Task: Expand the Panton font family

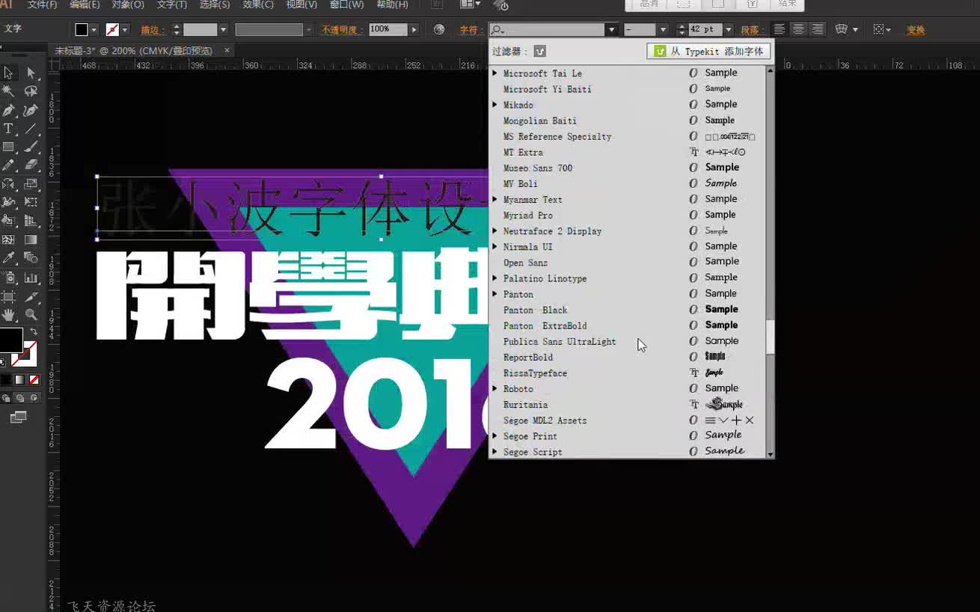Action: pos(496,294)
